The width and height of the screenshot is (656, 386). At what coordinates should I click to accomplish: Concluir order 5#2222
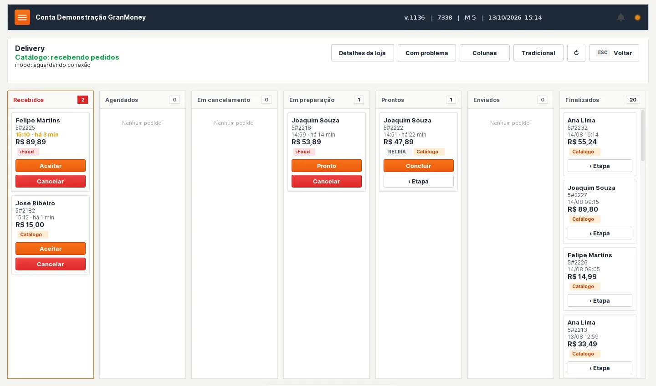pyautogui.click(x=419, y=166)
